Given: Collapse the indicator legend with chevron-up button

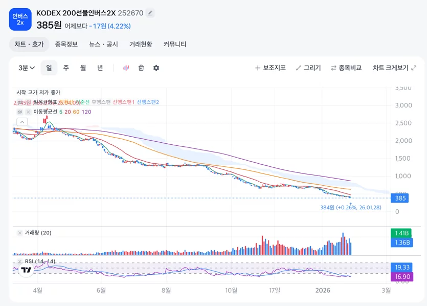Looking at the screenshot, I should [22, 122].
